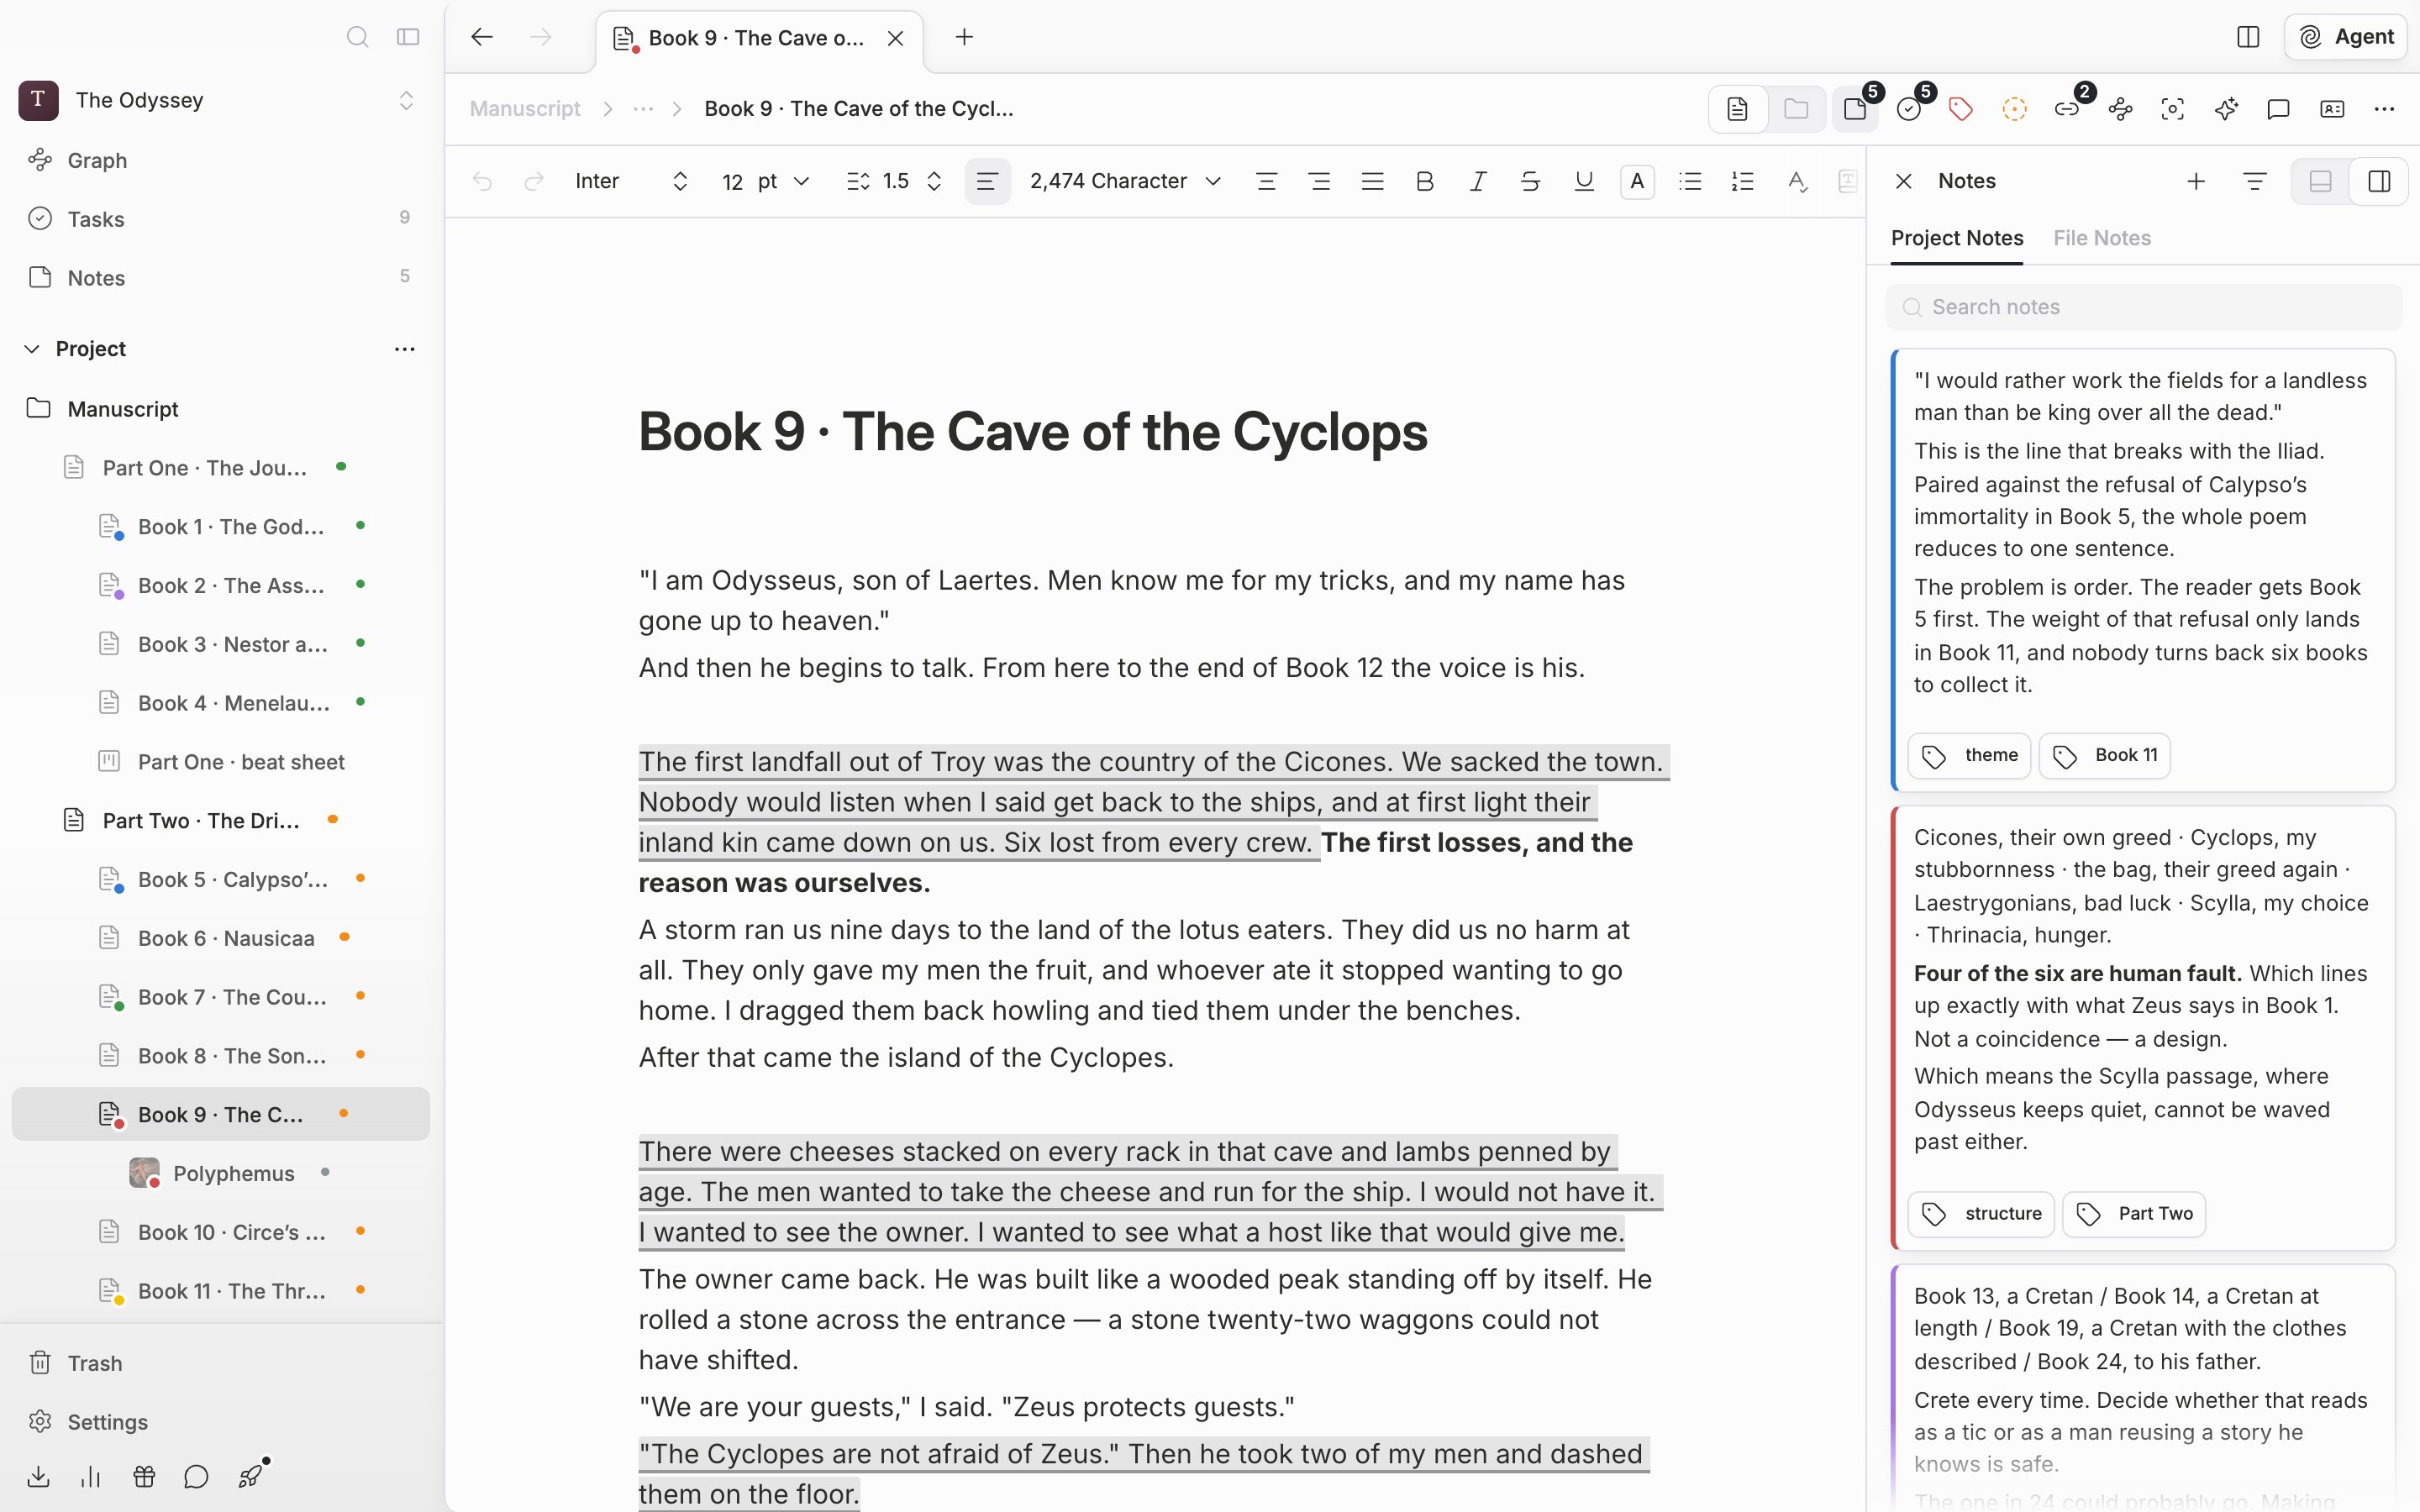The image size is (2420, 1512).
Task: Open the comments speech bubble icon in the top toolbar
Action: tap(2278, 109)
